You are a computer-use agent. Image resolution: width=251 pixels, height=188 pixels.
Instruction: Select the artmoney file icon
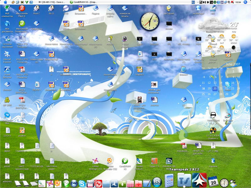pos(7,178)
